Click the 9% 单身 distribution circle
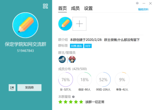Image resolution: width=153 pixels, height=110 pixels. click(x=122, y=79)
